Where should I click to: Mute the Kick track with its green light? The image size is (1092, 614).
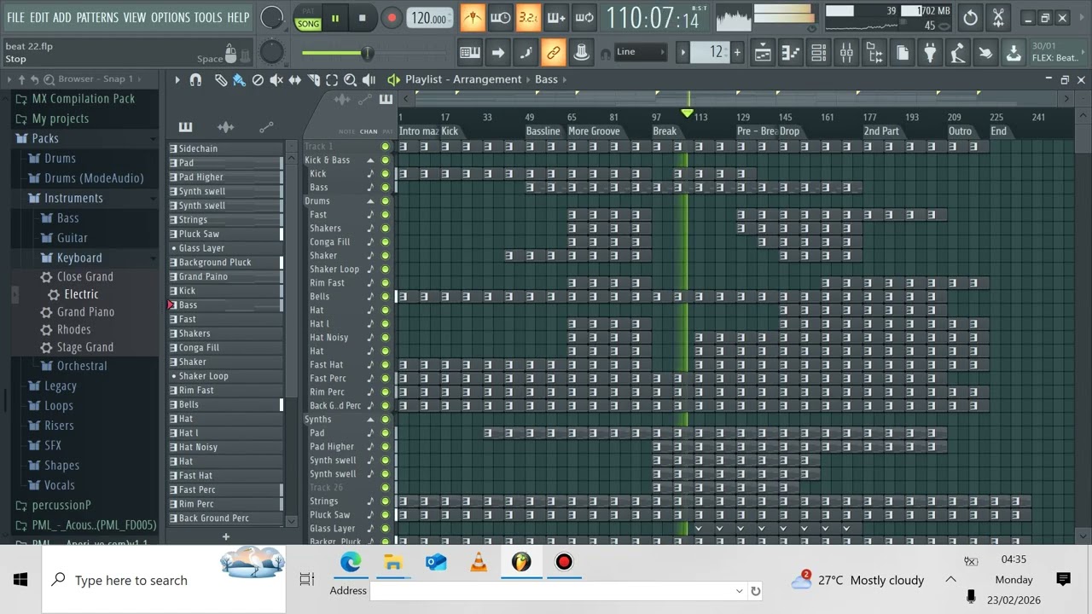(x=386, y=174)
